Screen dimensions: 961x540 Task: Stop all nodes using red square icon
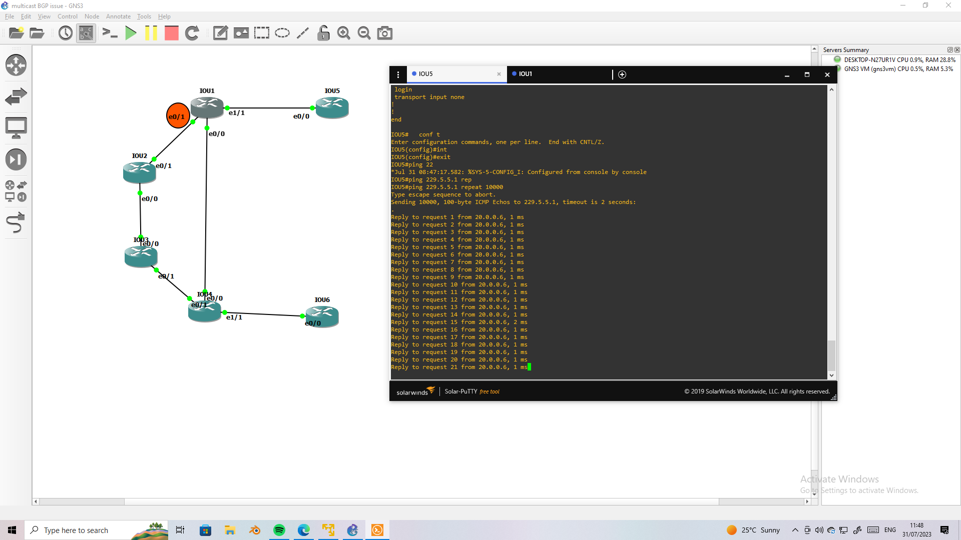click(x=171, y=33)
